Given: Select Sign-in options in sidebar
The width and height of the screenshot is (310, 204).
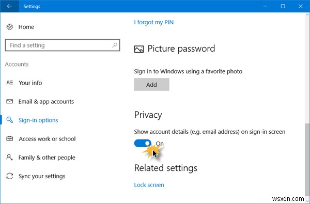Looking at the screenshot, I should point(38,120).
